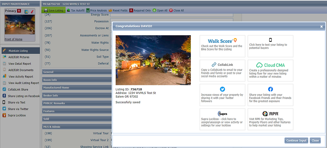The height and width of the screenshot is (148, 327).
Task: Select Maintain Listing in the sidebar
Action: [20, 50]
